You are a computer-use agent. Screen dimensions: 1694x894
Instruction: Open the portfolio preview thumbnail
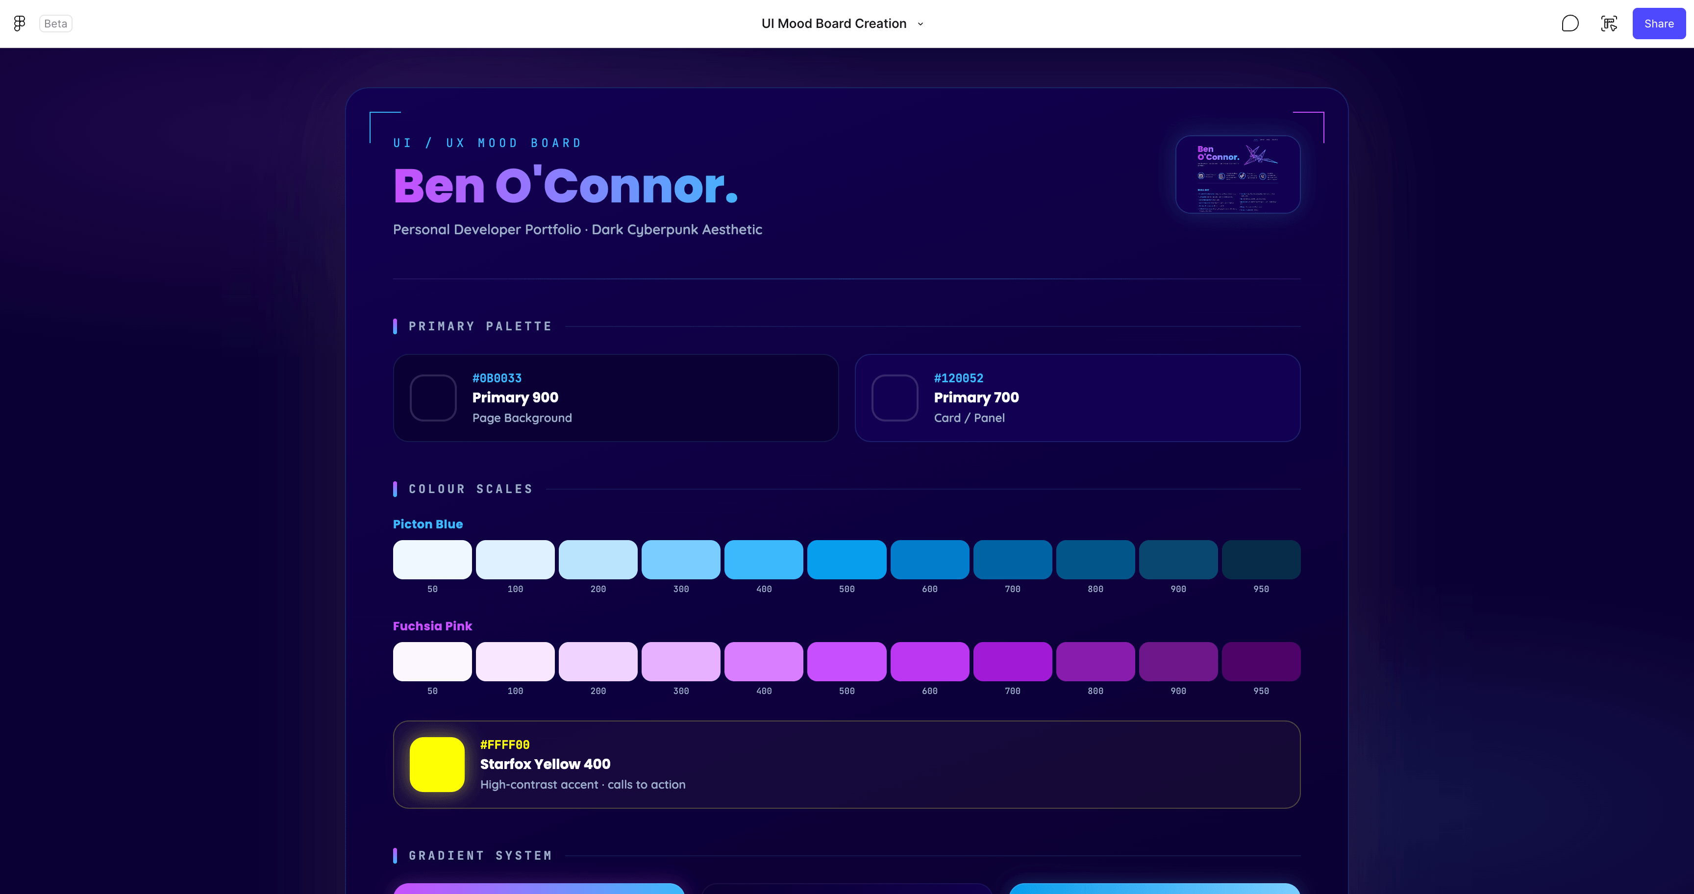[1238, 174]
